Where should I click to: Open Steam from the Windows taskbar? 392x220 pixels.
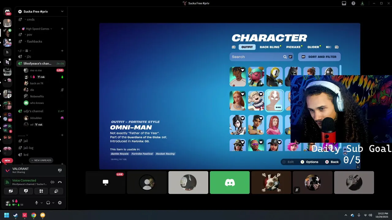(16, 215)
